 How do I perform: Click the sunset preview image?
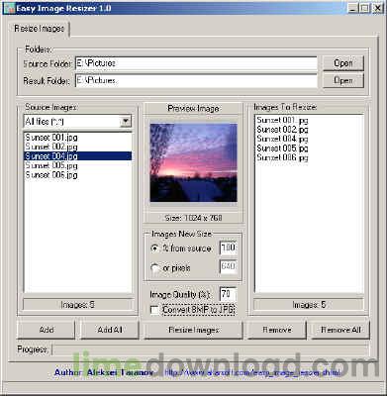(193, 162)
